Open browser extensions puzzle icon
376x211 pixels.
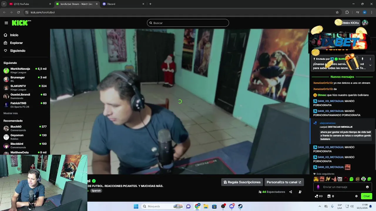[347, 12]
